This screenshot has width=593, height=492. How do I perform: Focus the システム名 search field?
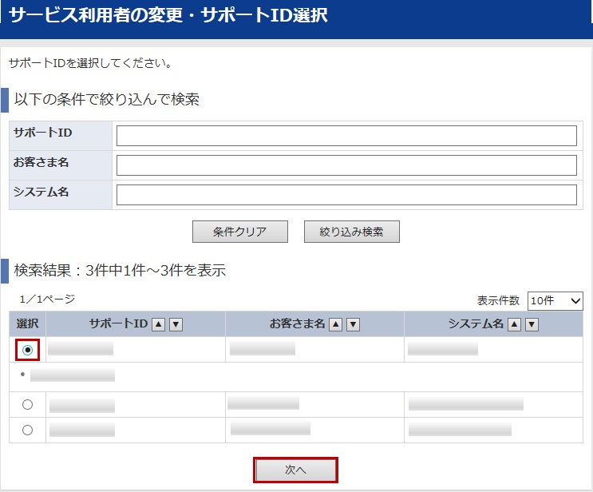pyautogui.click(x=346, y=195)
